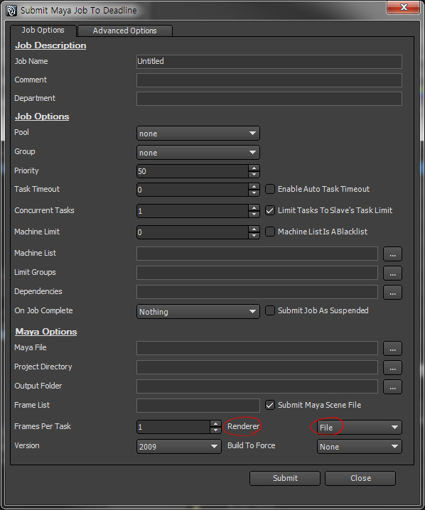Enable Auto Task Timeout checkbox
The height and width of the screenshot is (510, 425).
point(270,189)
